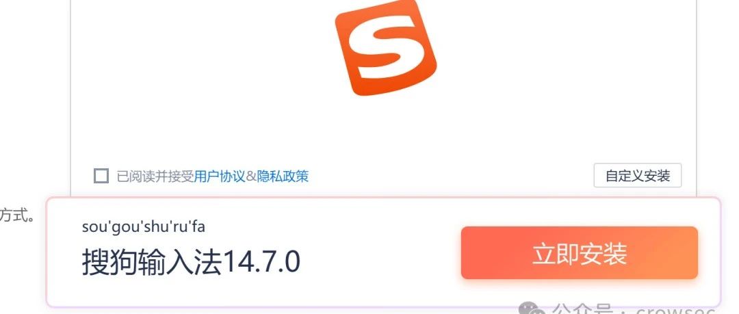The image size is (739, 314).
Task: Click the 方式。 text at left edge
Action: (17, 215)
